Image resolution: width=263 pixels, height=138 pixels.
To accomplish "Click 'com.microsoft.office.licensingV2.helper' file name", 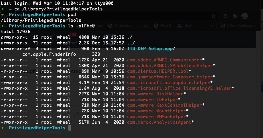I will 179,88.
